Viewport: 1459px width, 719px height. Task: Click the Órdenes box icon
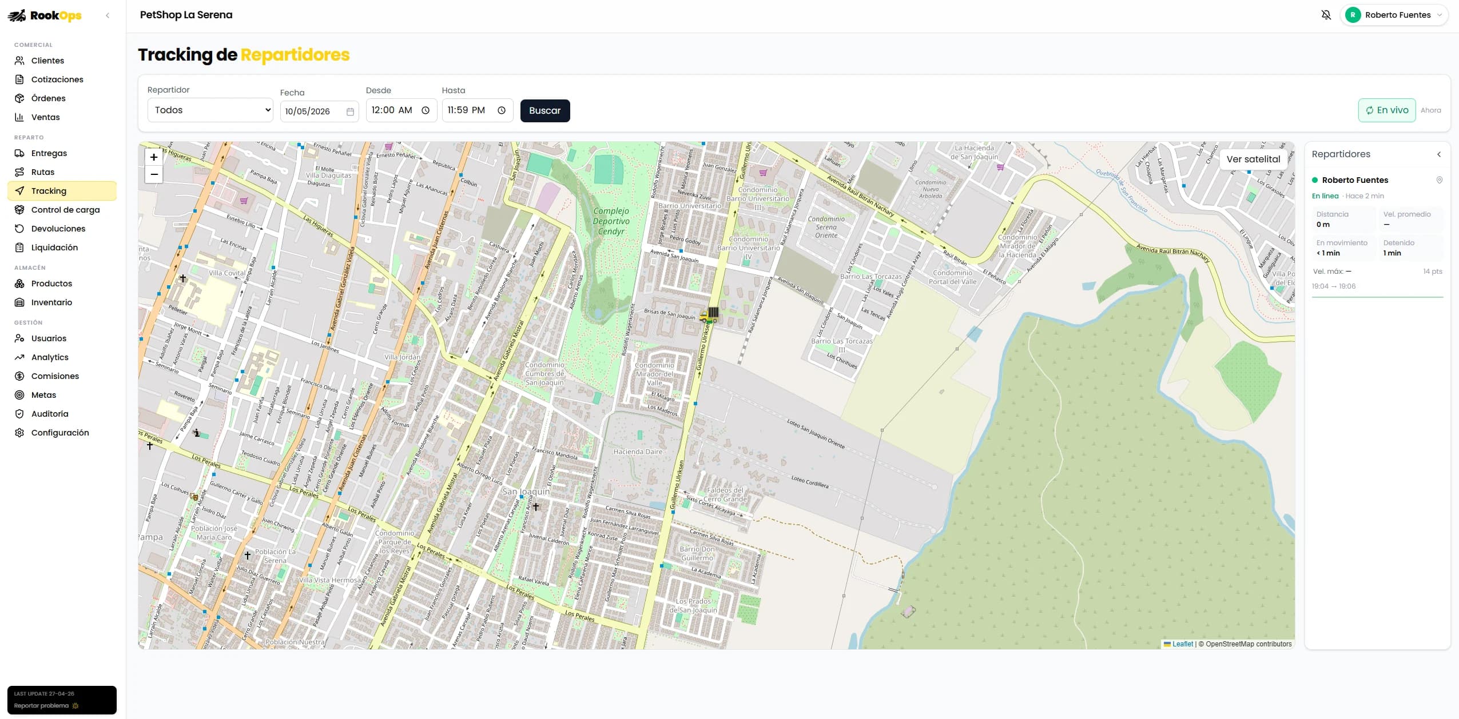coord(19,98)
